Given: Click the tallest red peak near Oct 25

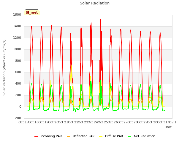Looking at the screenshot, I should pyautogui.click(x=101, y=20).
